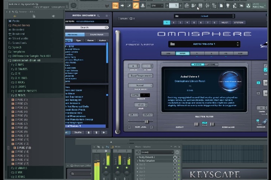
Task: Select Omnisphere part 2
Action: click(x=174, y=22)
